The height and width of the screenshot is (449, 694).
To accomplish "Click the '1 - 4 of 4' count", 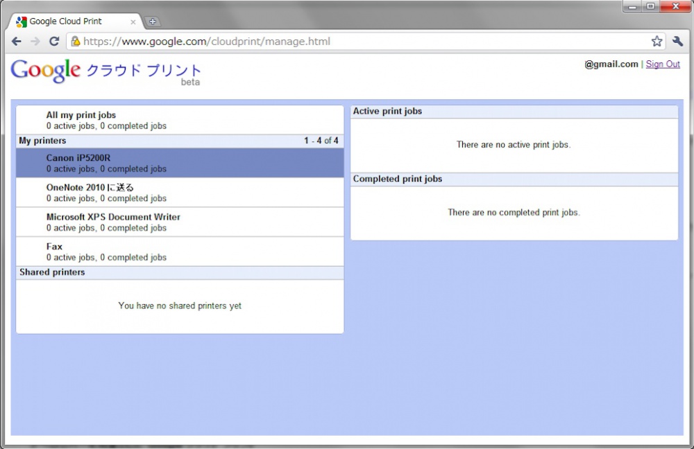I will (321, 141).
